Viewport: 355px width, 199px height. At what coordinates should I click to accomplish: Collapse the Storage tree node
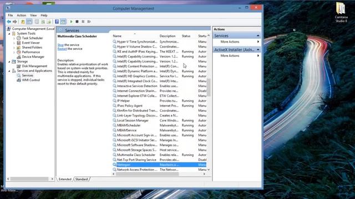(x=9, y=61)
